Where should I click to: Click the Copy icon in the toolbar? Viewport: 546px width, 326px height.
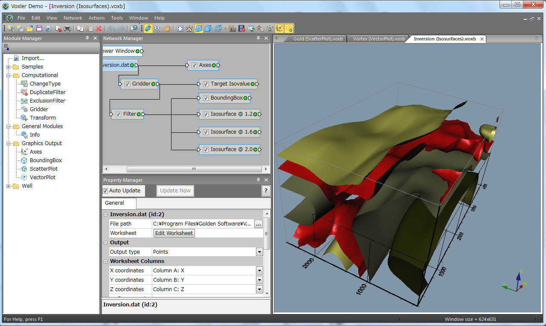tap(80, 29)
